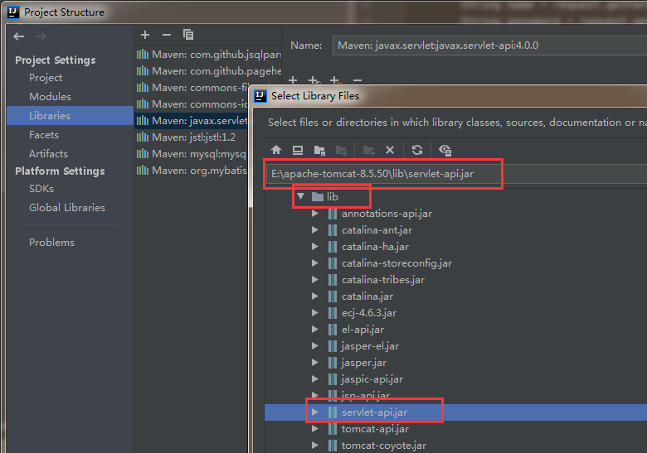Screen dimensions: 647x453
Task: Select jasper-el.jar in file tree
Action: (x=370, y=346)
